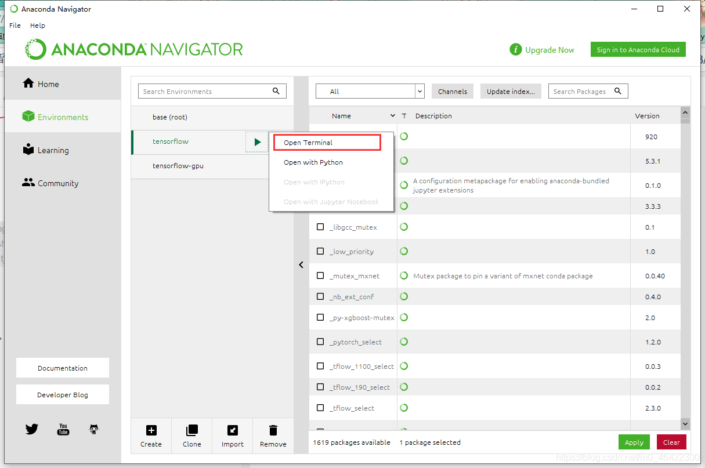Check the _tflow_select package checkbox
705x468 pixels.
tap(320, 408)
